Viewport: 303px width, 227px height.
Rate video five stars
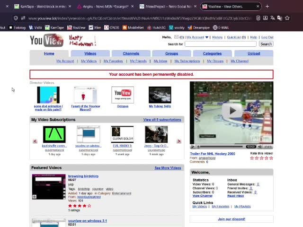coord(271,158)
